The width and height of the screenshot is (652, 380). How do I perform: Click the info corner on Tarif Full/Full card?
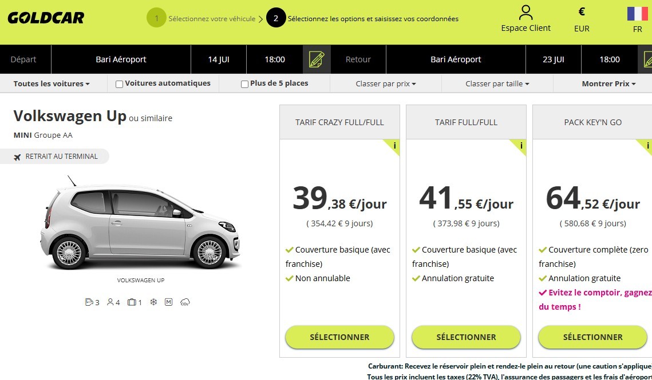520,146
